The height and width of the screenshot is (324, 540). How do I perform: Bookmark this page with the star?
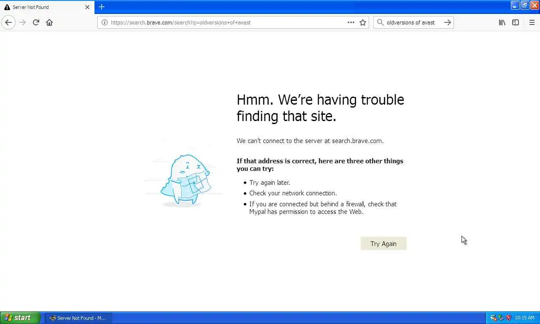[363, 22]
